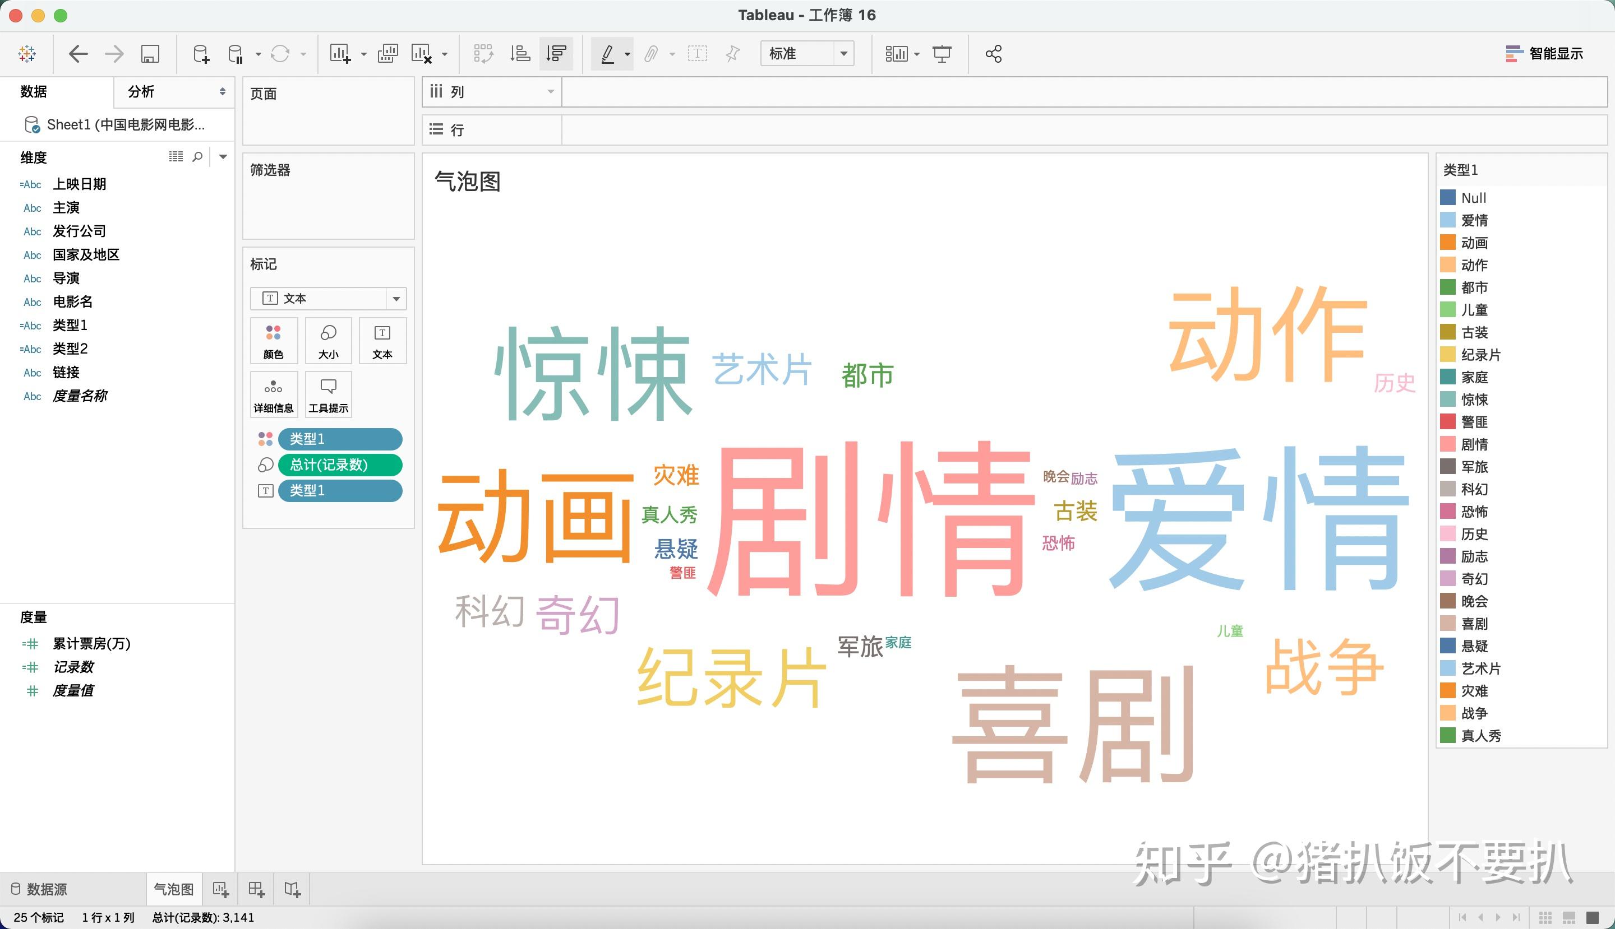Click the Share workbook icon

coord(994,54)
